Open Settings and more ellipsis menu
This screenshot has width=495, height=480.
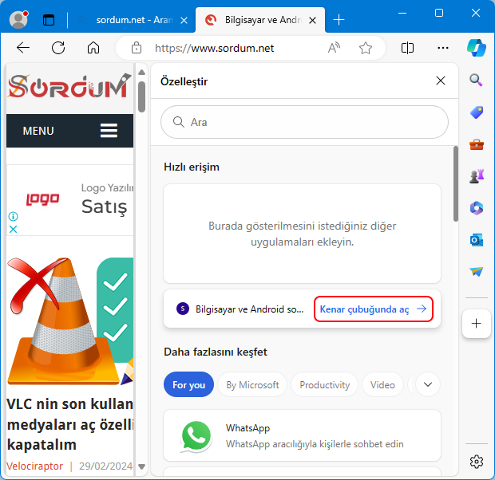[x=443, y=48]
